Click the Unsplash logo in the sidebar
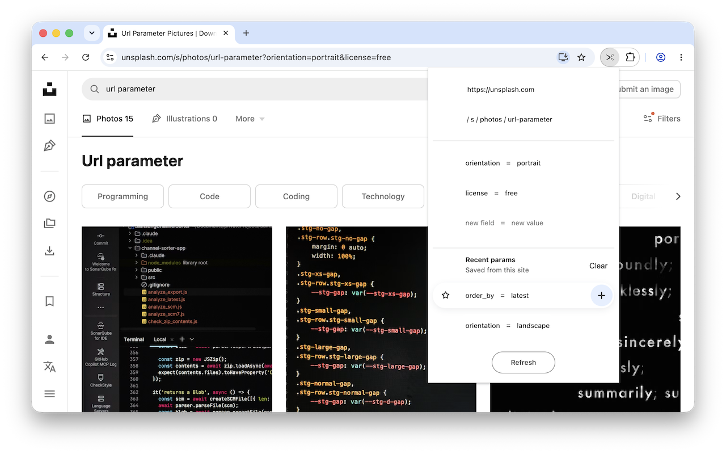This screenshot has height=454, width=726. click(50, 89)
